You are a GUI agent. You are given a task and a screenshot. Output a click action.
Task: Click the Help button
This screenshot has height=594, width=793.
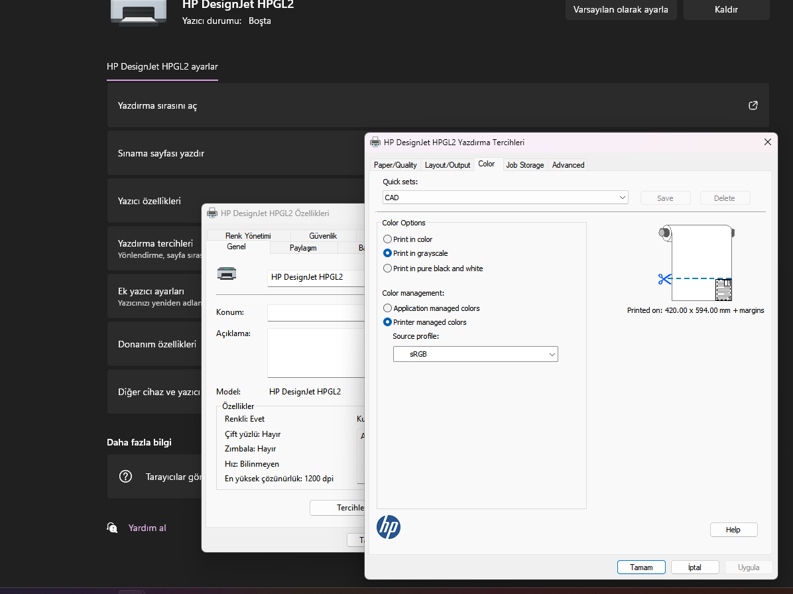(x=733, y=529)
